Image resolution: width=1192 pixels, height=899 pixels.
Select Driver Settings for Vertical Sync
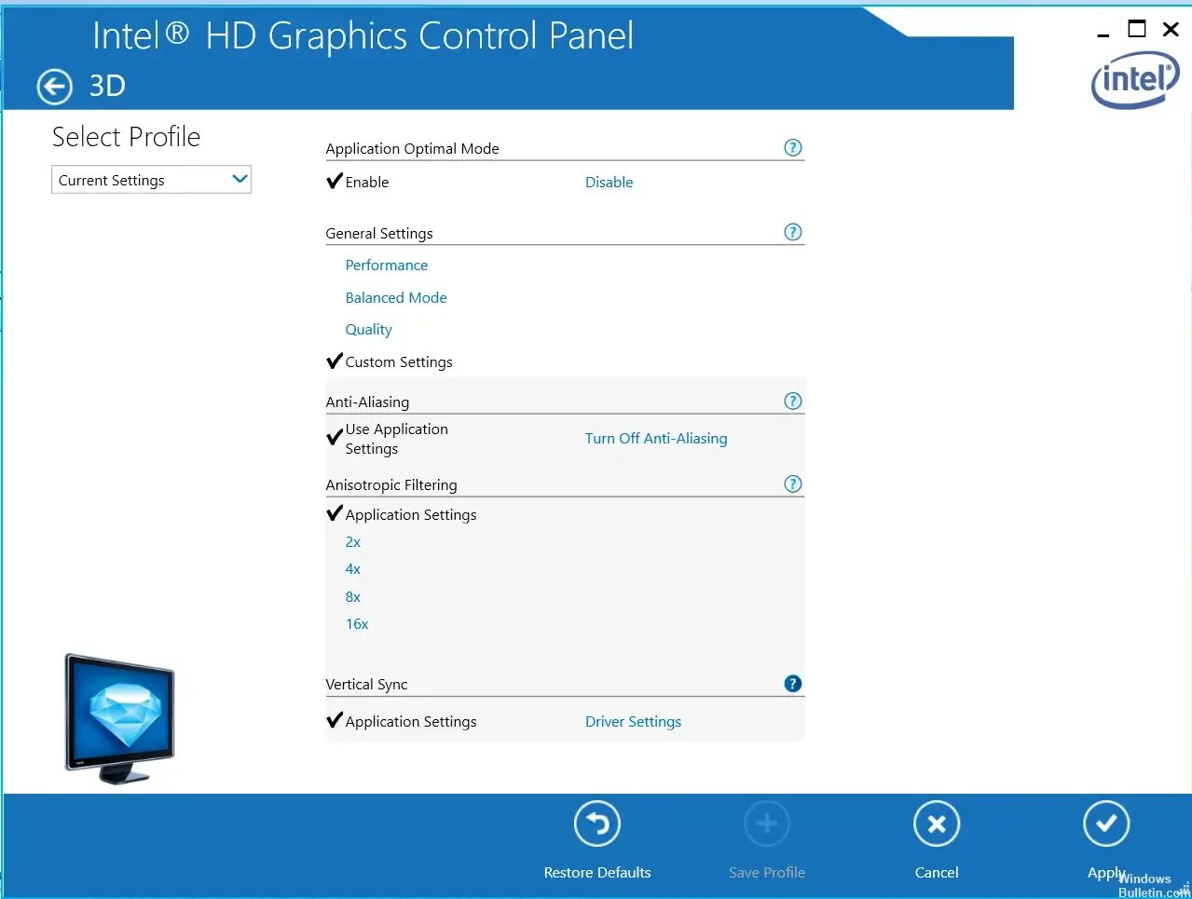633,722
